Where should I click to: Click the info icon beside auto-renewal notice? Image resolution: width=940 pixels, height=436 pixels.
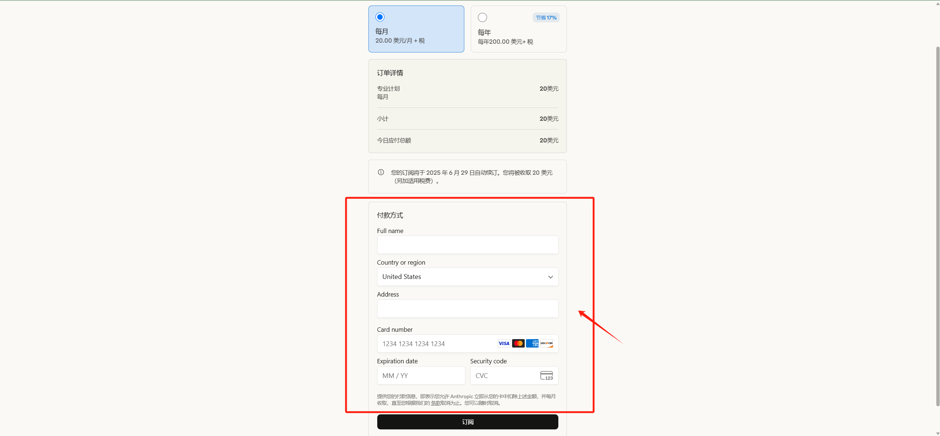381,172
